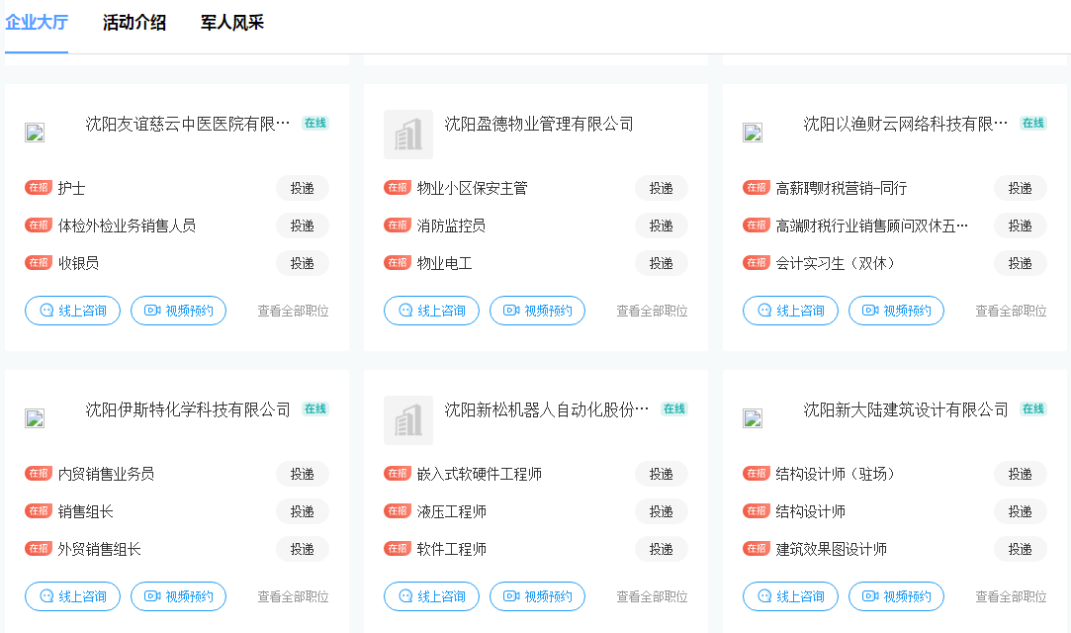Book 视频预约 with 沈阳以渔财云网络科技

click(896, 311)
